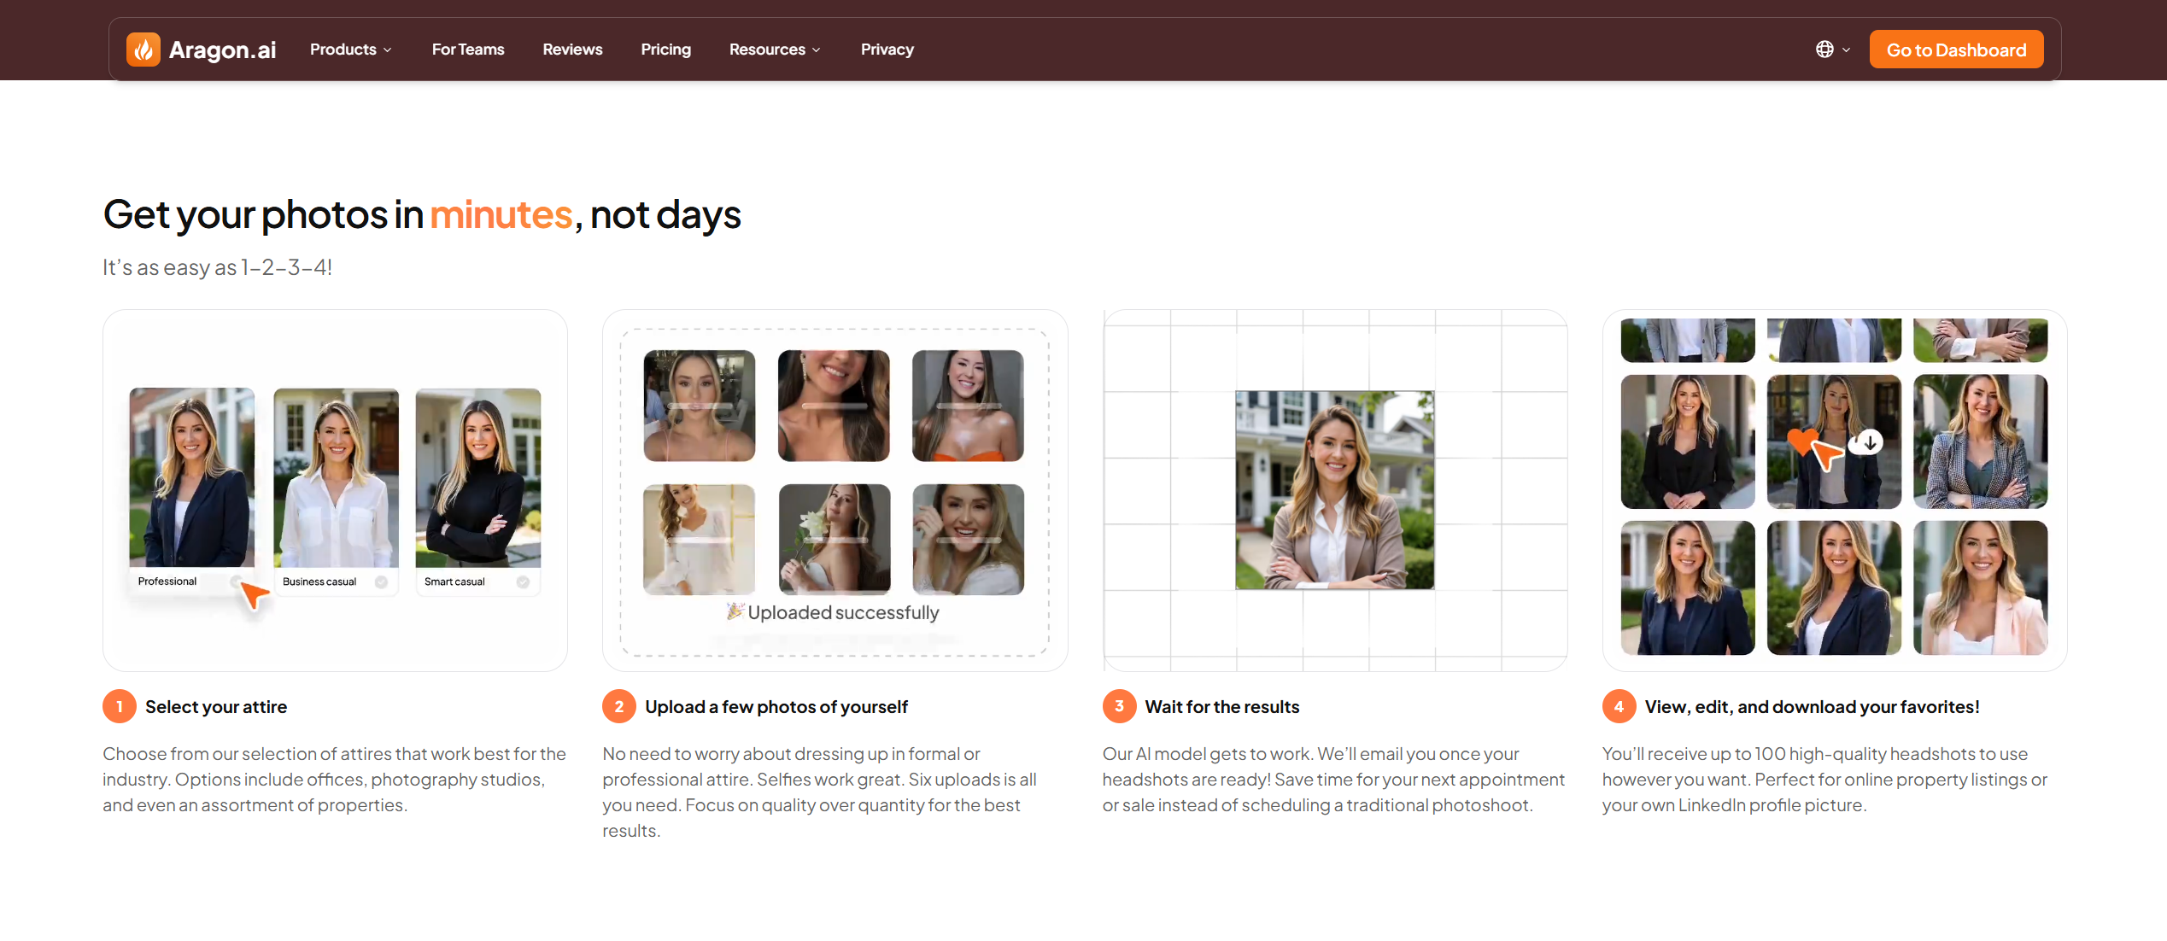
Task: Click the numbered badge for step 2
Action: 619,706
